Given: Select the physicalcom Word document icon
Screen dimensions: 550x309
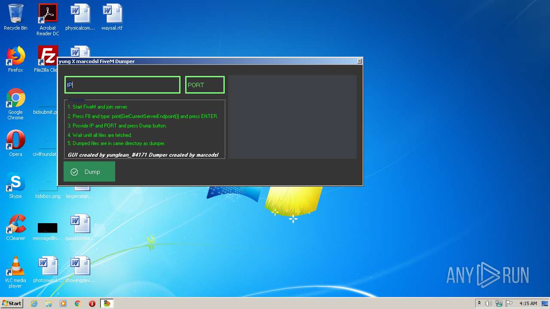Looking at the screenshot, I should (x=80, y=18).
